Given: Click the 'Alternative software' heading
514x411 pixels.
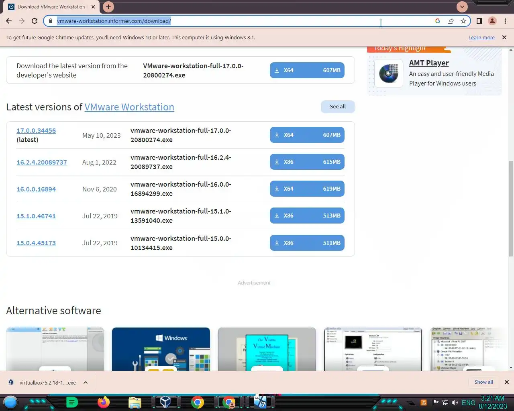Looking at the screenshot, I should (53, 311).
